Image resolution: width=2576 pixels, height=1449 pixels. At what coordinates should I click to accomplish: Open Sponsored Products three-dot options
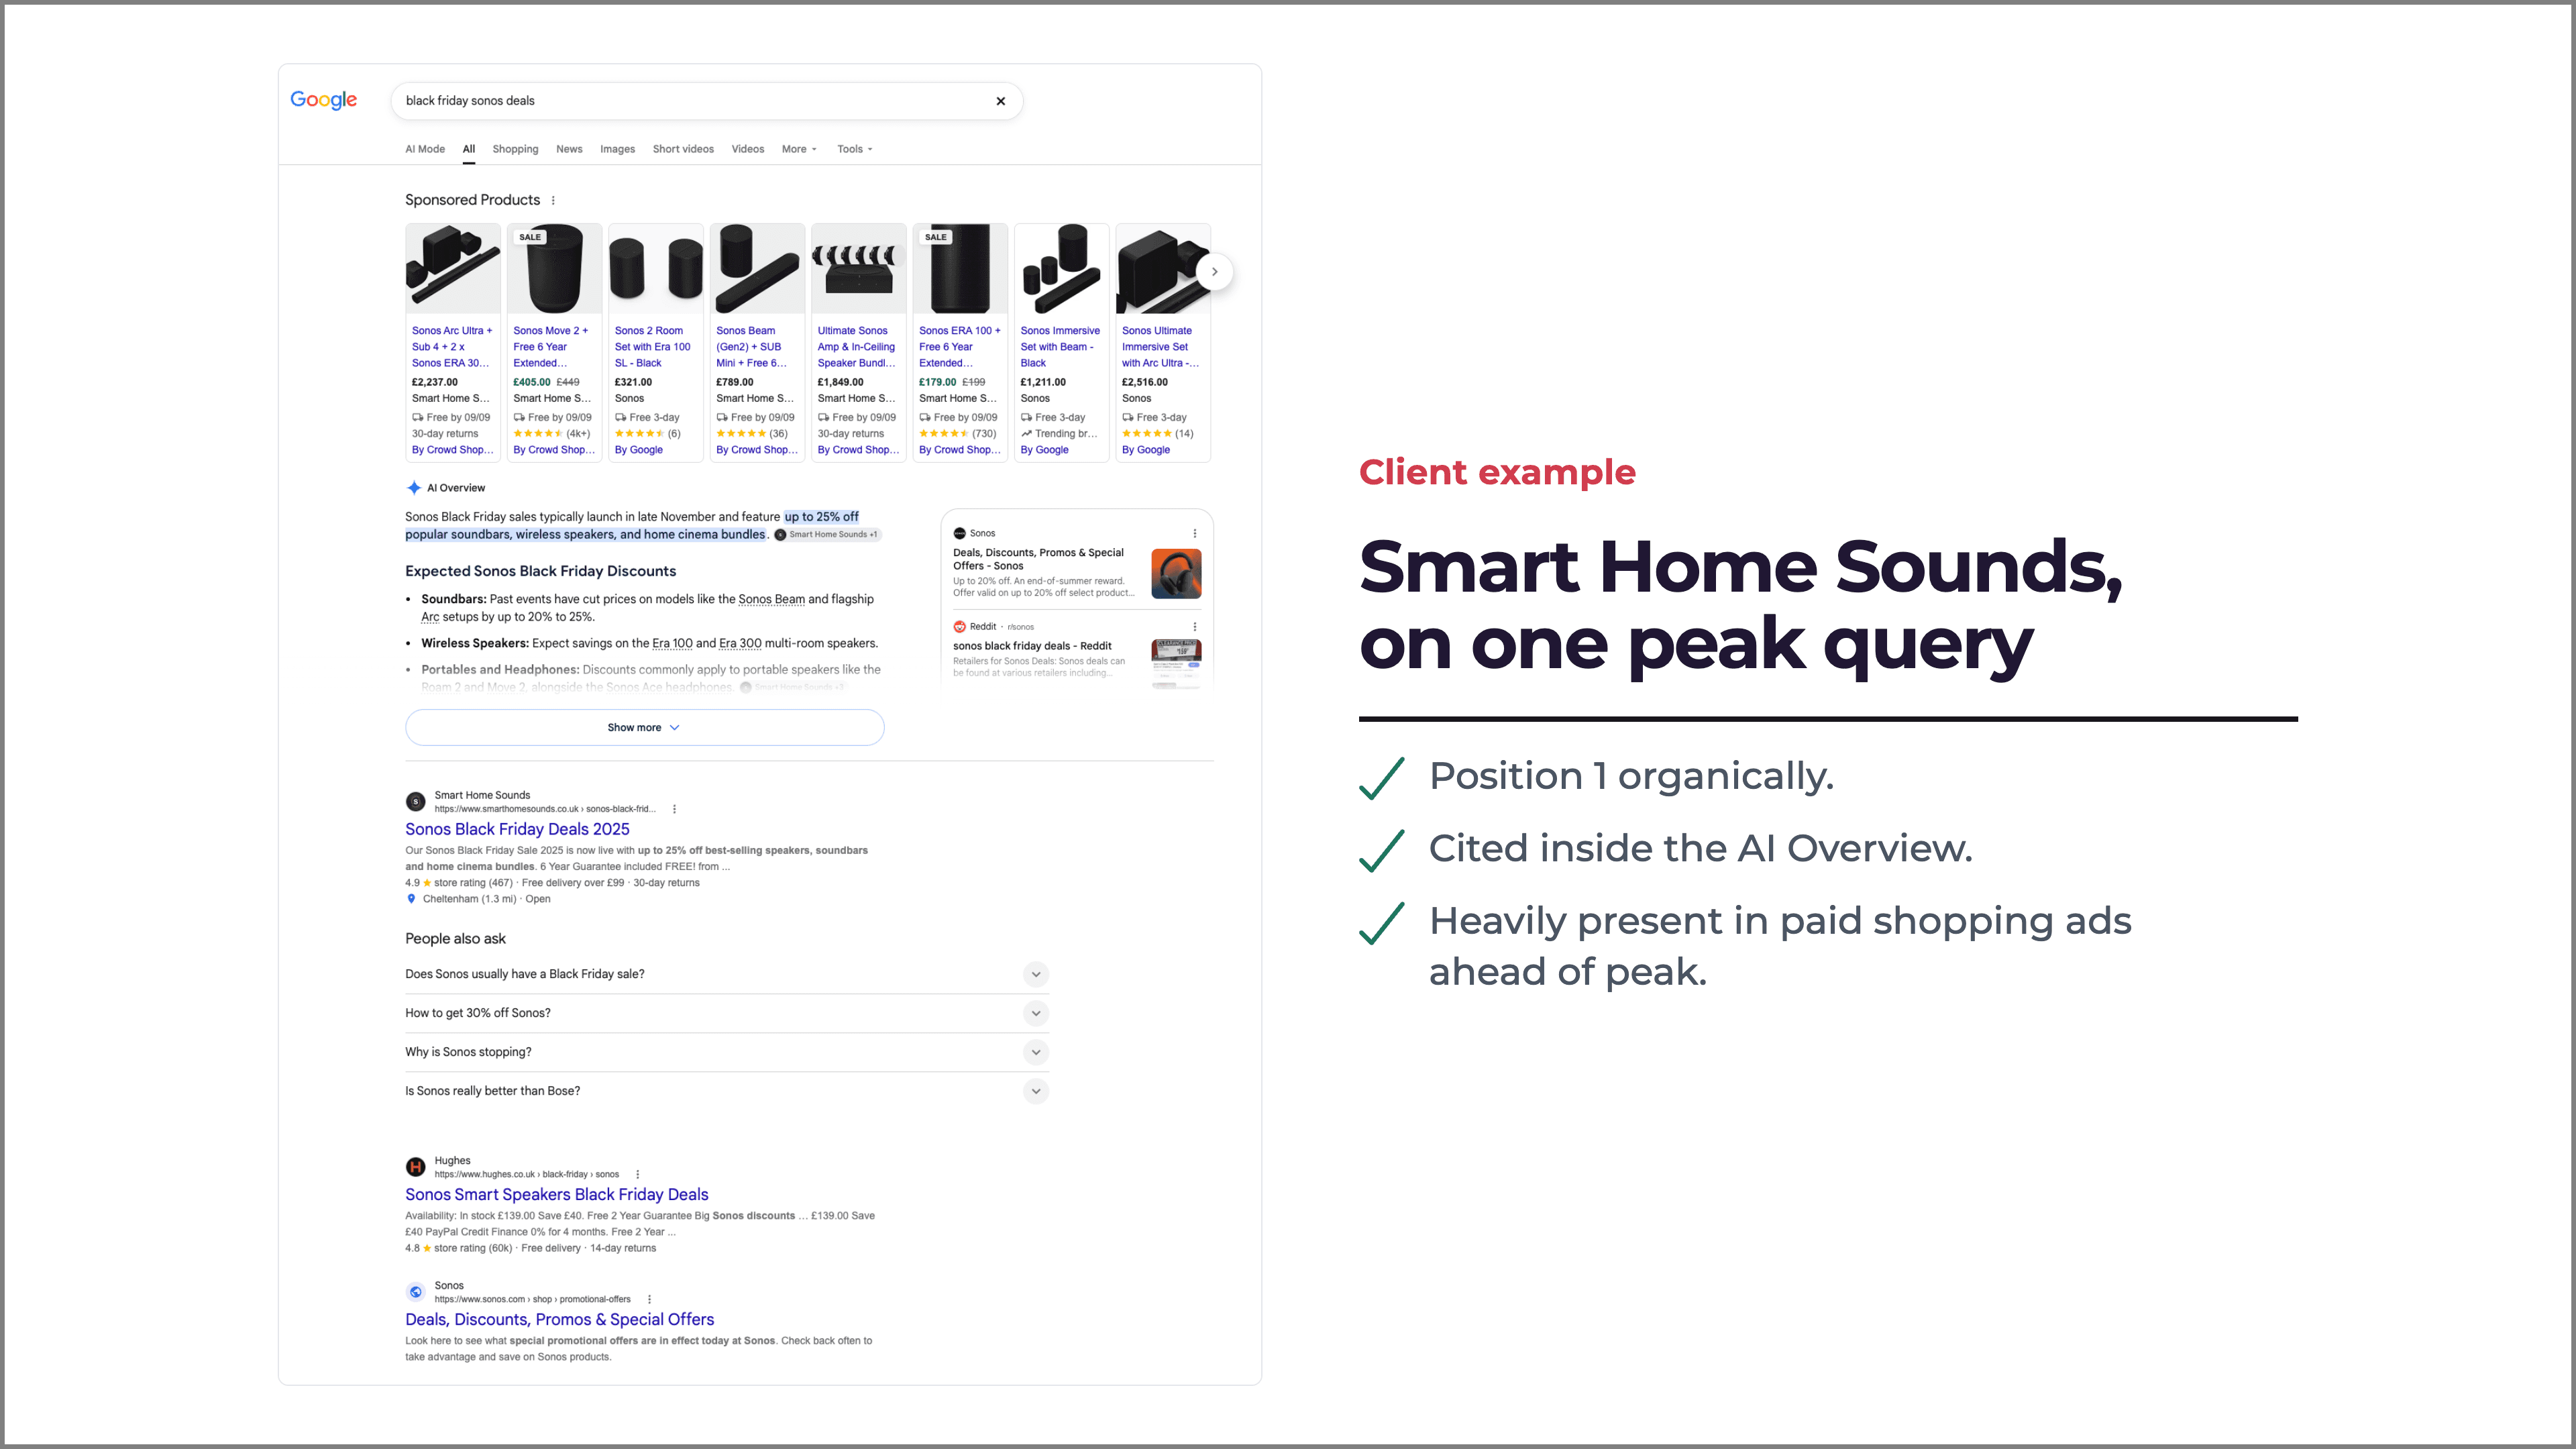[x=553, y=200]
